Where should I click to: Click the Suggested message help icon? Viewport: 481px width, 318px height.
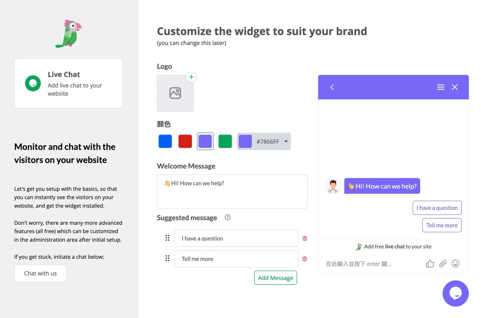[x=227, y=217]
